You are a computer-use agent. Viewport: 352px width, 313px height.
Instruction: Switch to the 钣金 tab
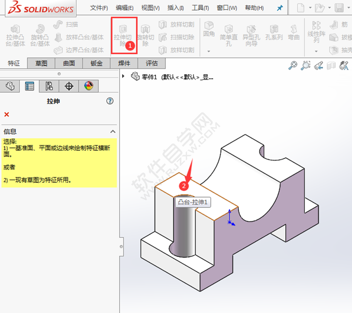(x=96, y=63)
